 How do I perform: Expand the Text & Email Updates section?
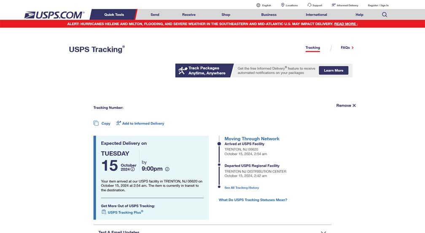tap(323, 231)
